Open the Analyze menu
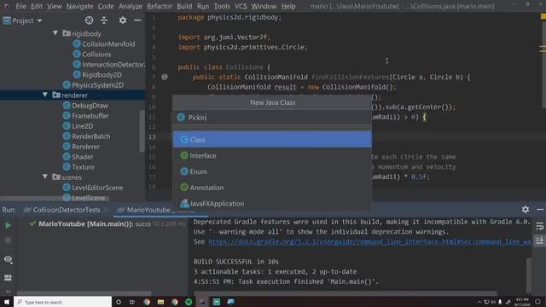Screen dimensions: 546x307 pos(131,6)
